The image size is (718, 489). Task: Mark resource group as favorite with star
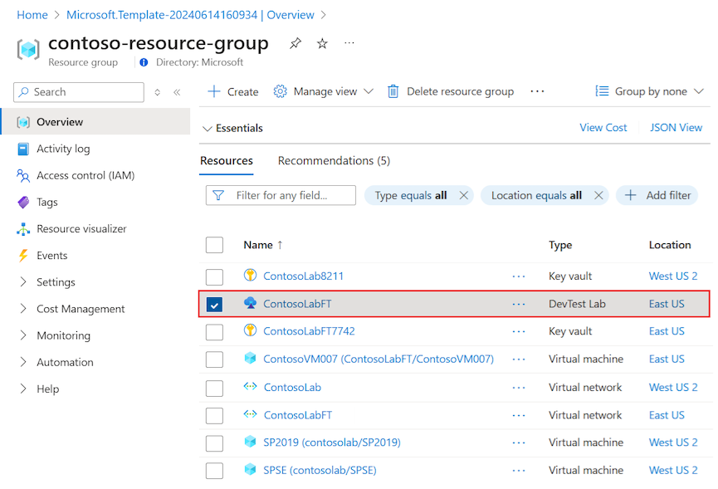coord(321,42)
